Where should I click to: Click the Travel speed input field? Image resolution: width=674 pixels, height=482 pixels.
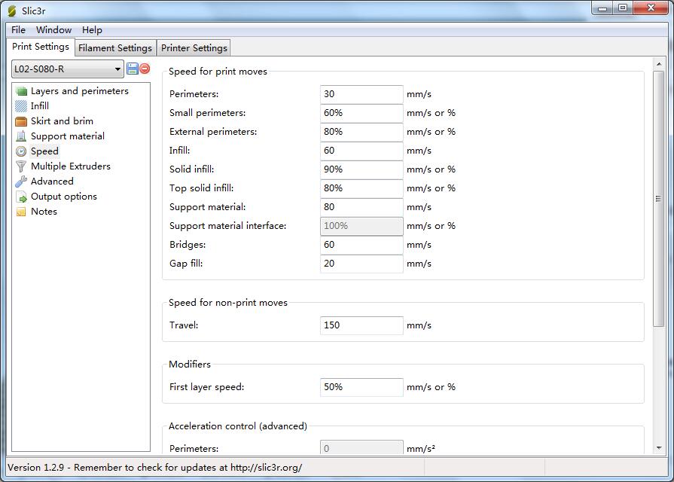click(x=361, y=325)
